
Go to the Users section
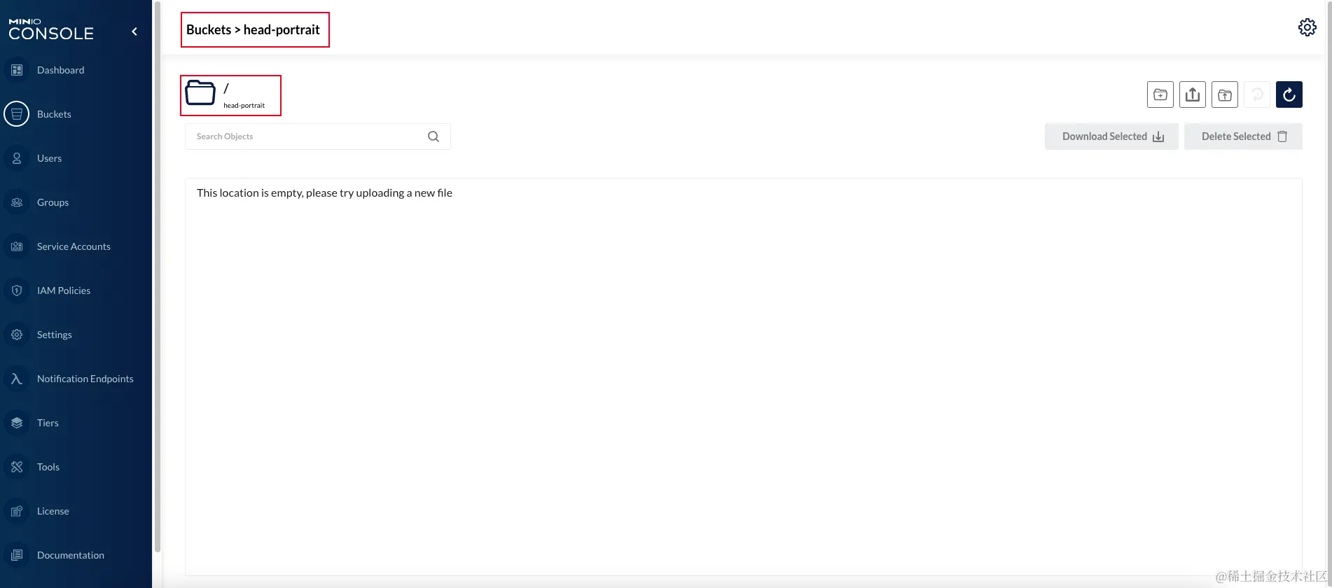tap(49, 158)
